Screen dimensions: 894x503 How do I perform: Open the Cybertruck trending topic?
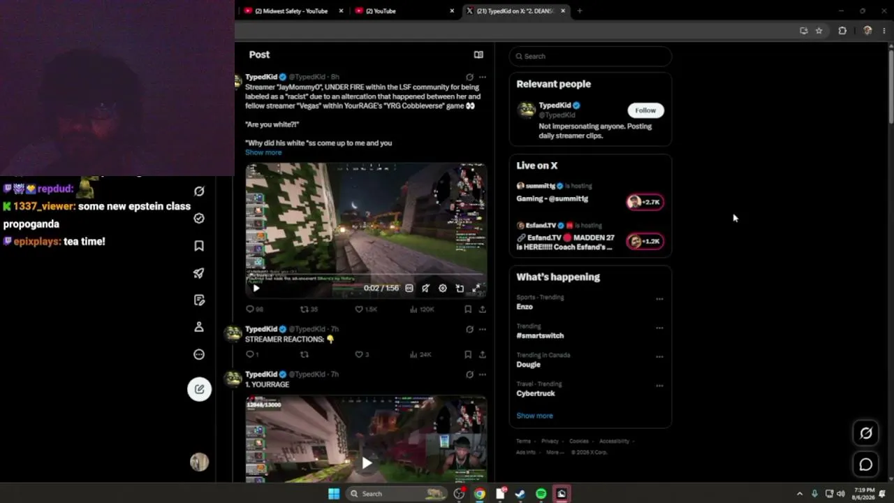click(x=536, y=393)
